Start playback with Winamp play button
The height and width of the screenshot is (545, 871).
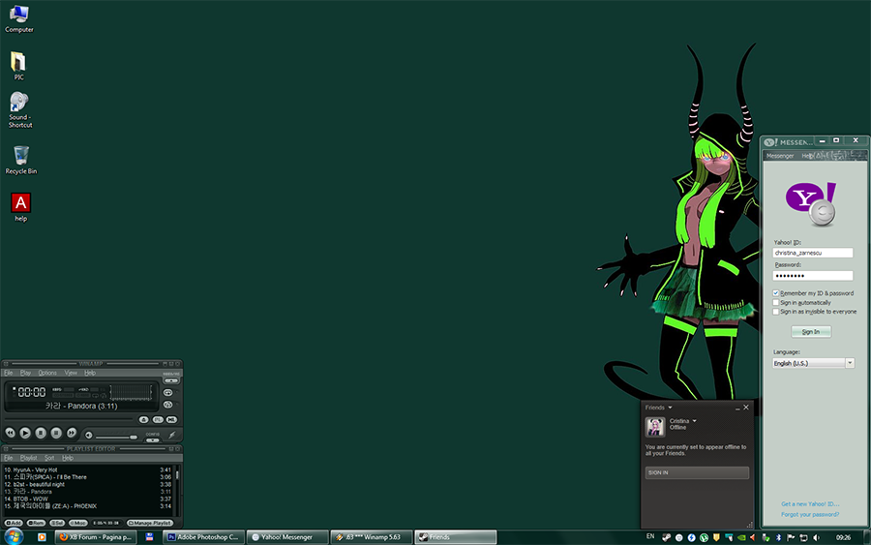coord(25,433)
